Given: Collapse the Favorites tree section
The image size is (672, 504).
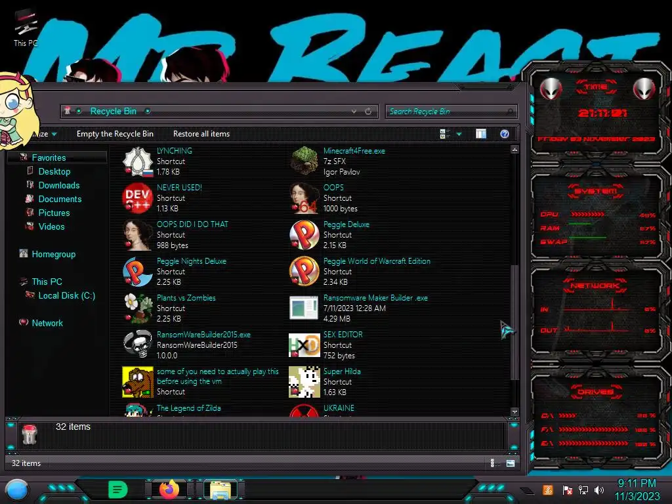Looking at the screenshot, I should coord(49,157).
